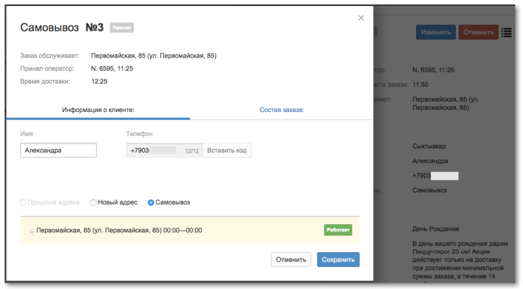The width and height of the screenshot is (523, 289).
Task: Save changes with Сохранить button
Action: [x=338, y=260]
